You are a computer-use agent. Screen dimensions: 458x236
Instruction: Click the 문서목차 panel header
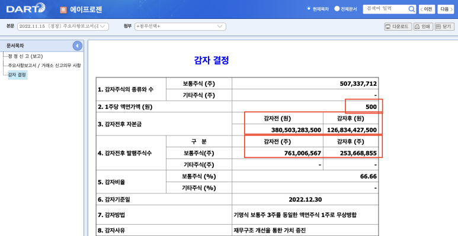tap(42, 46)
